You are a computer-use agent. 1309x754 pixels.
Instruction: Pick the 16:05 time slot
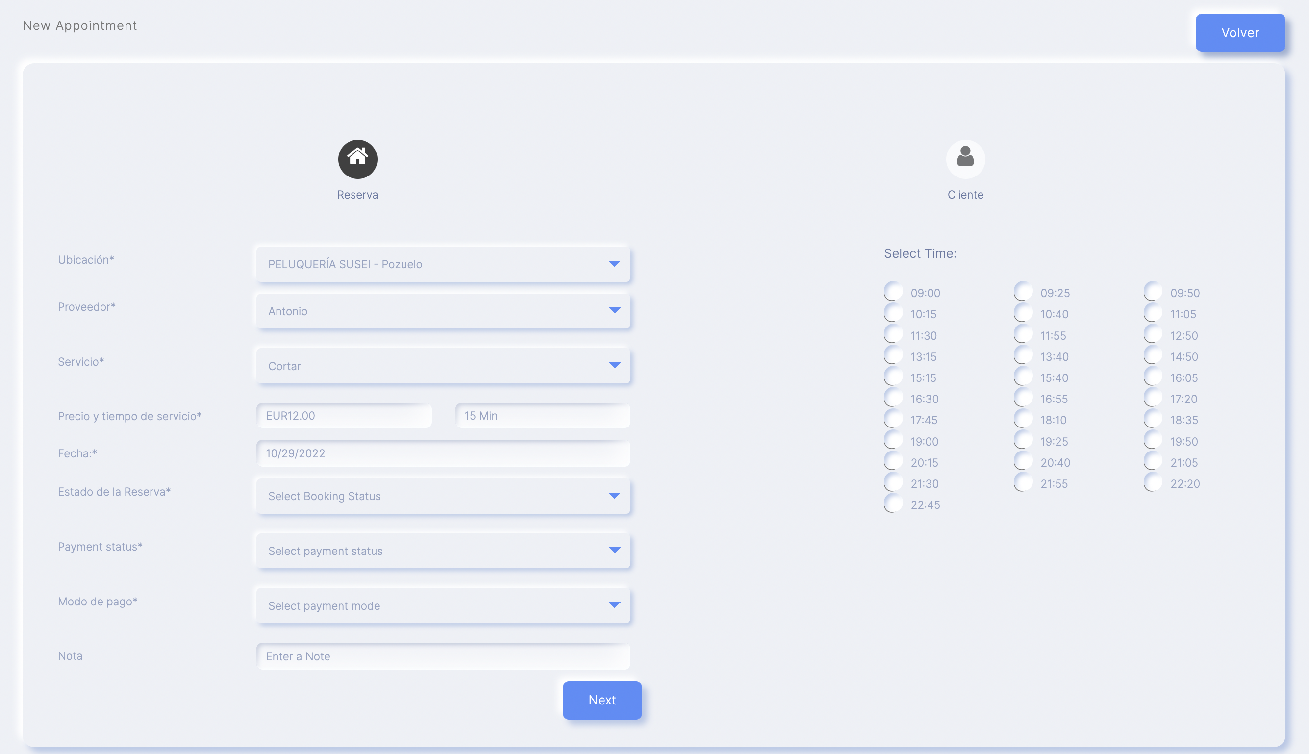[x=1153, y=377]
